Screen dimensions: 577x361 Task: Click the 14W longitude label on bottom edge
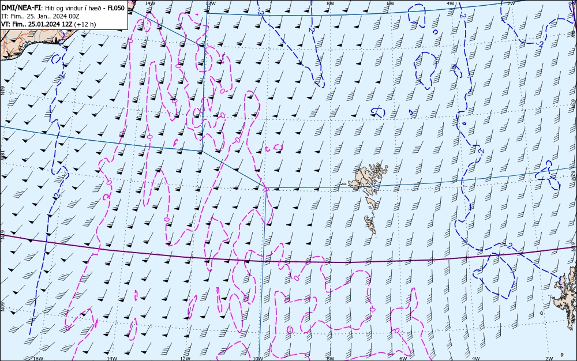pyautogui.click(x=111, y=359)
